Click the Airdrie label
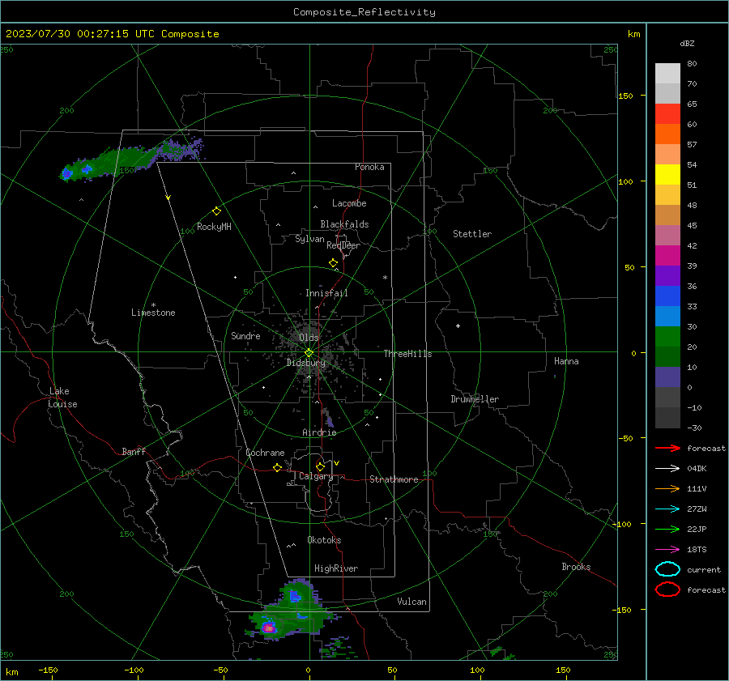Screen dimensions: 729x681 (x=319, y=432)
